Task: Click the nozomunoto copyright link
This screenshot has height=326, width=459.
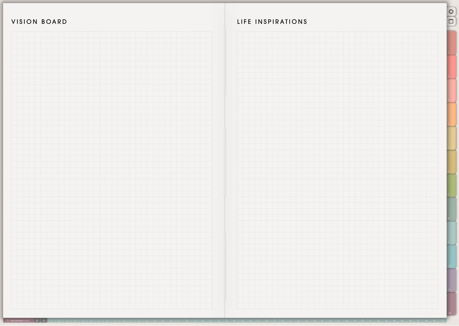Action: [18, 321]
